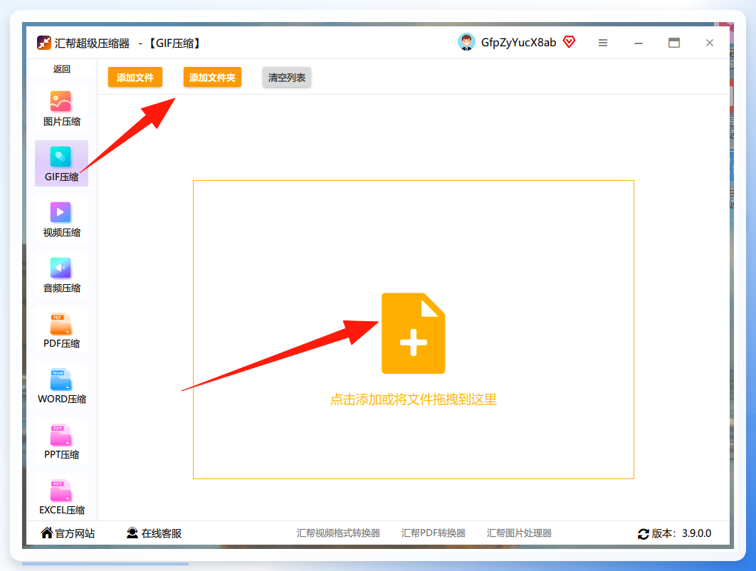Viewport: 756px width, 571px height.
Task: Select the WORD压缩 icon
Action: (61, 379)
